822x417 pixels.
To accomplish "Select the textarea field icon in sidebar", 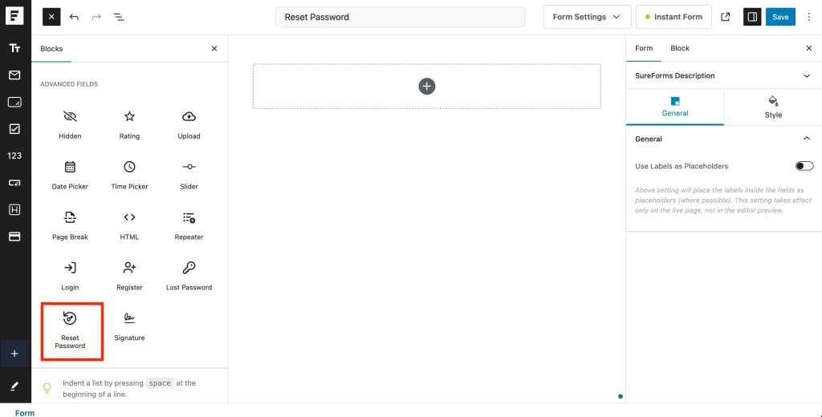I will [14, 102].
